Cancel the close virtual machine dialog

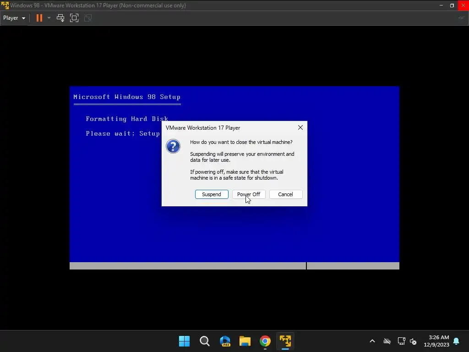coord(286,194)
